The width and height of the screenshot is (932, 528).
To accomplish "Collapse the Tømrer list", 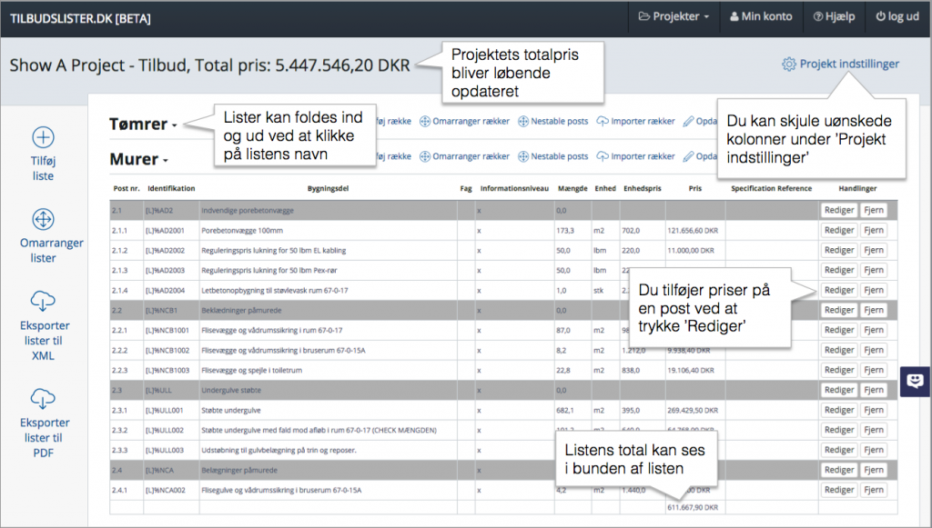I will [x=143, y=124].
